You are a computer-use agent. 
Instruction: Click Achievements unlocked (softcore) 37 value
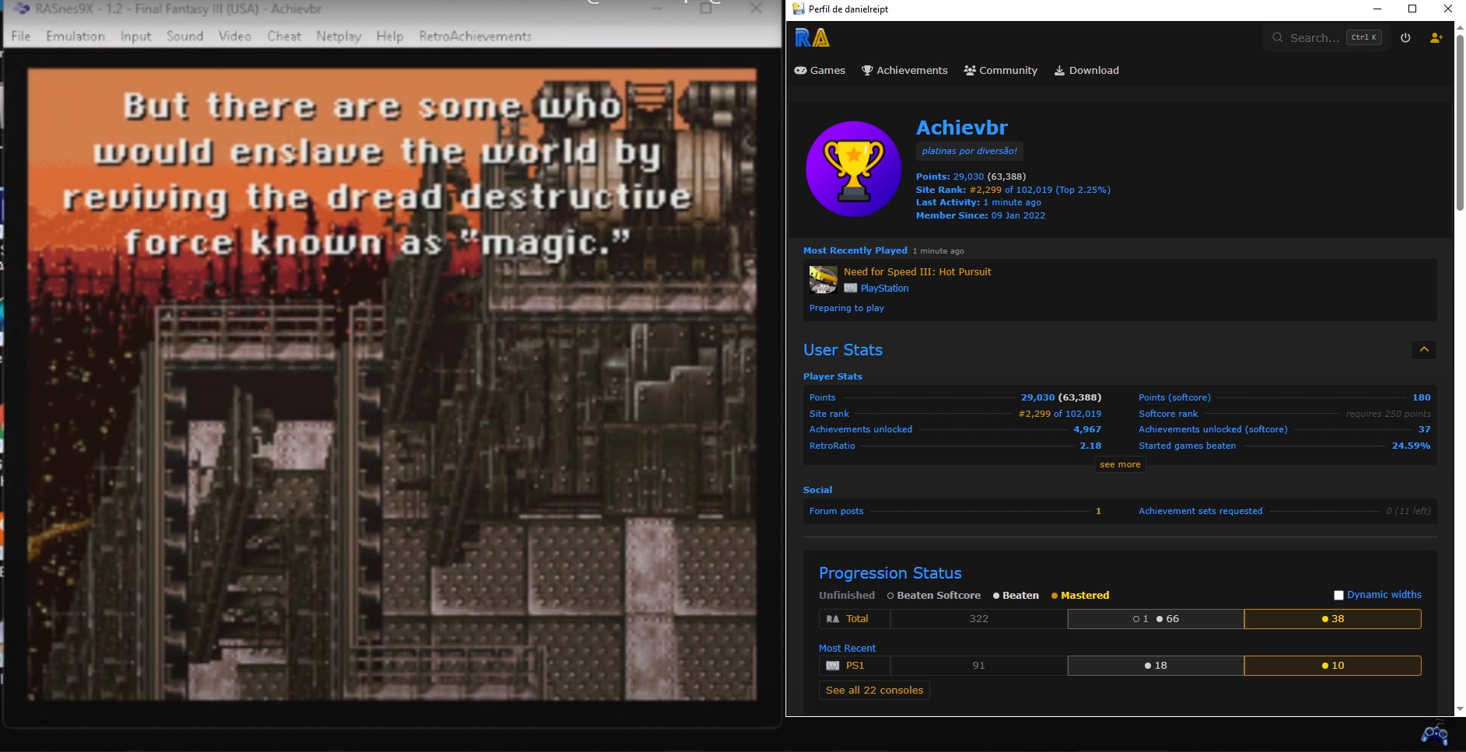tap(1424, 429)
